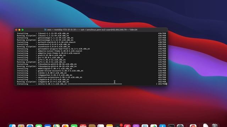Open Finder from the Dock

click(12, 126)
